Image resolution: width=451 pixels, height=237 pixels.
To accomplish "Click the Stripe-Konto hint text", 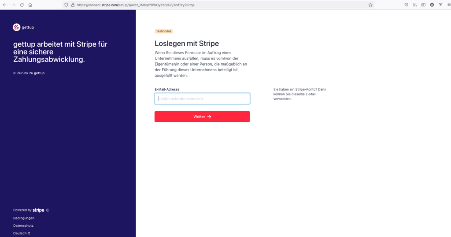I will click(299, 94).
